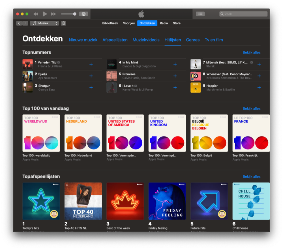Add Promises to library
283x249 pixels.
pyautogui.click(x=175, y=76)
